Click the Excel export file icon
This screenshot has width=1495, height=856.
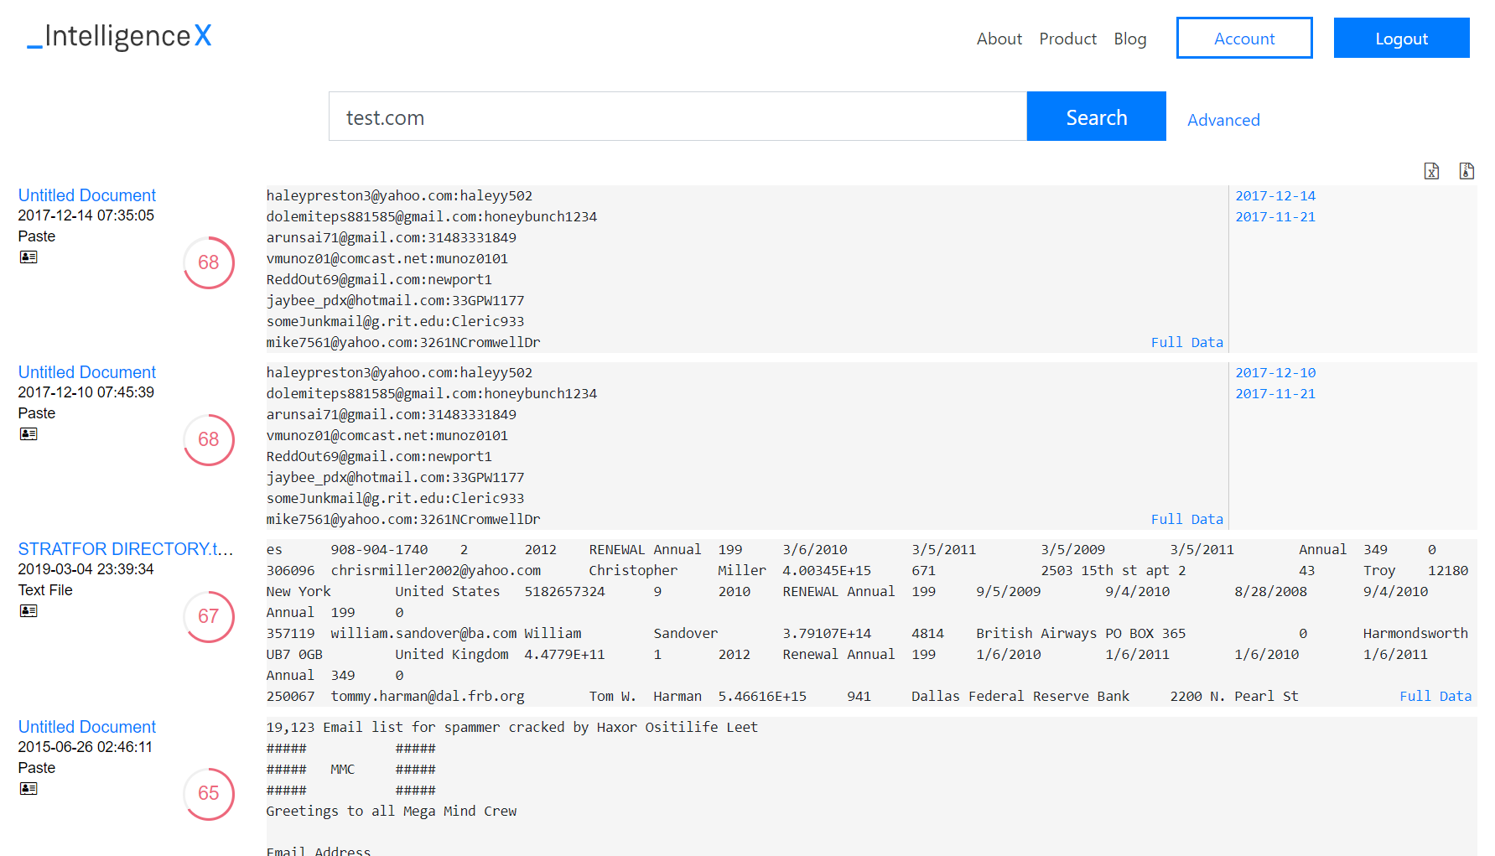(x=1431, y=171)
